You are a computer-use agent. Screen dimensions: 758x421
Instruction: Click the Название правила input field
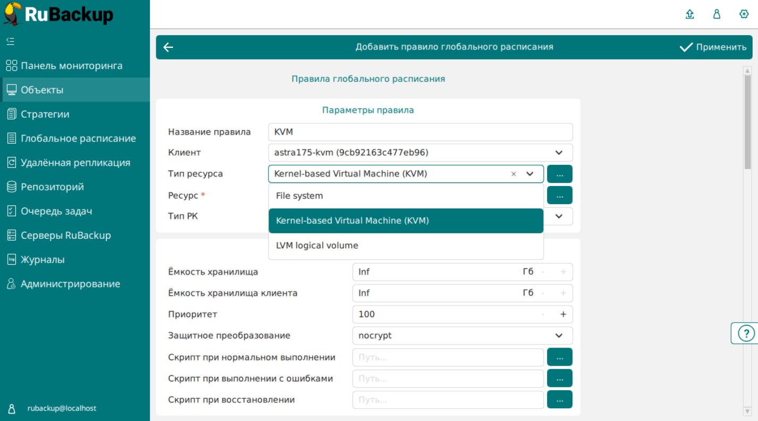(420, 132)
